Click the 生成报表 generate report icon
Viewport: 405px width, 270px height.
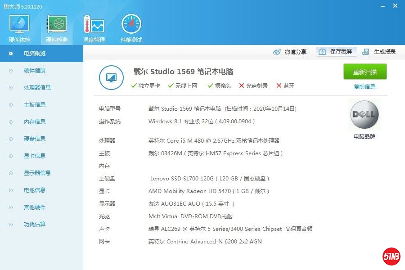coord(366,52)
